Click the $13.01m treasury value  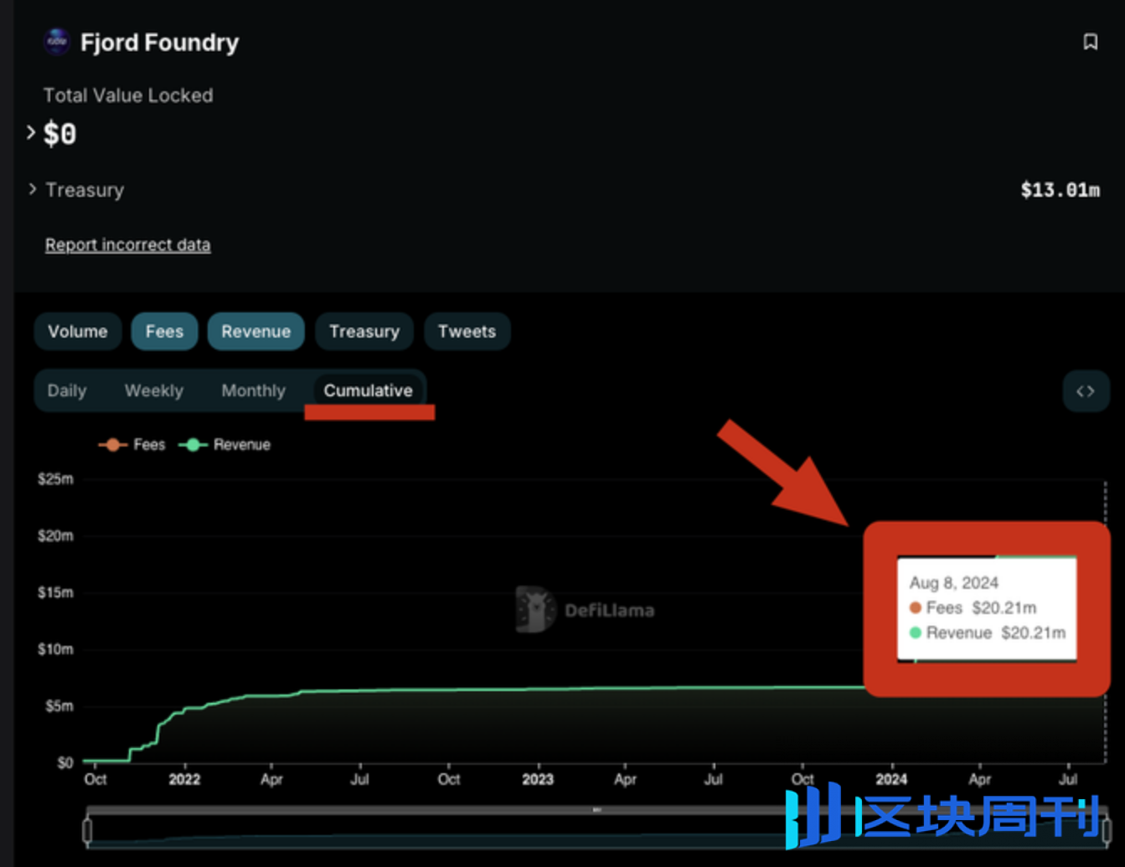1060,190
